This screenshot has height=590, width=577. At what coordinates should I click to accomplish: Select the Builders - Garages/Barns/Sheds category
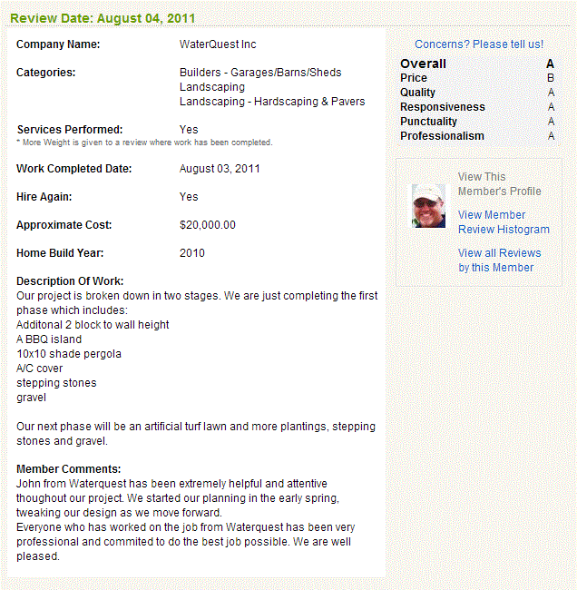click(260, 73)
